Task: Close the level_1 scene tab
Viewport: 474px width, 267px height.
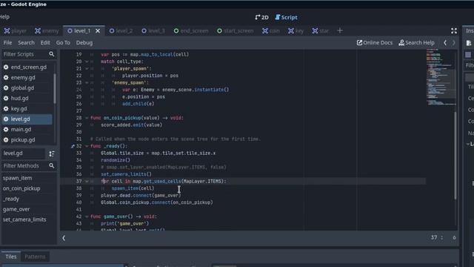Action: point(98,31)
